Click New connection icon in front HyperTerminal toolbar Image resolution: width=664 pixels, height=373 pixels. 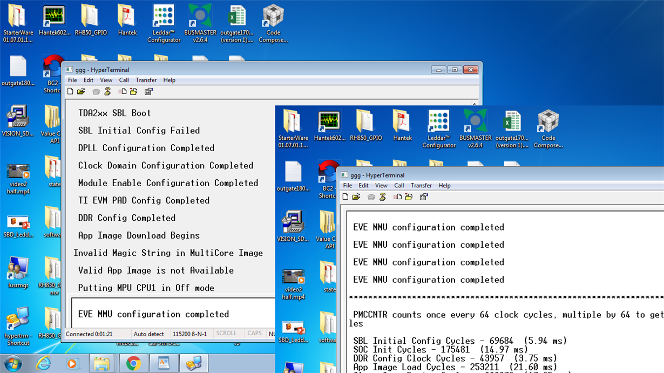(345, 197)
